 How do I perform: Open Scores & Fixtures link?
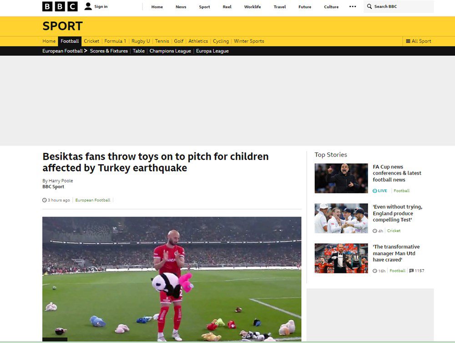pyautogui.click(x=109, y=51)
